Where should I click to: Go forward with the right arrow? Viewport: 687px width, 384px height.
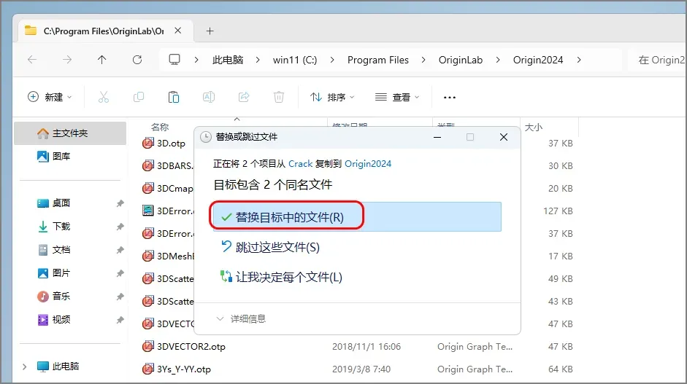67,60
